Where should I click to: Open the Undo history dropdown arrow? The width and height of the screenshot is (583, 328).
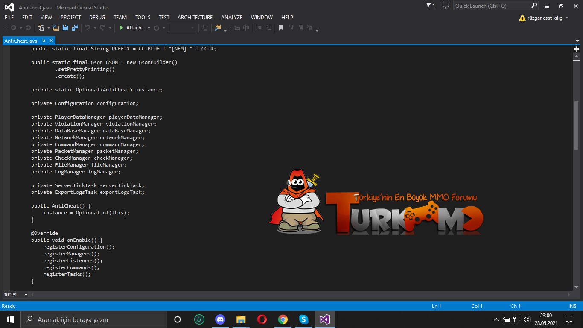click(94, 28)
